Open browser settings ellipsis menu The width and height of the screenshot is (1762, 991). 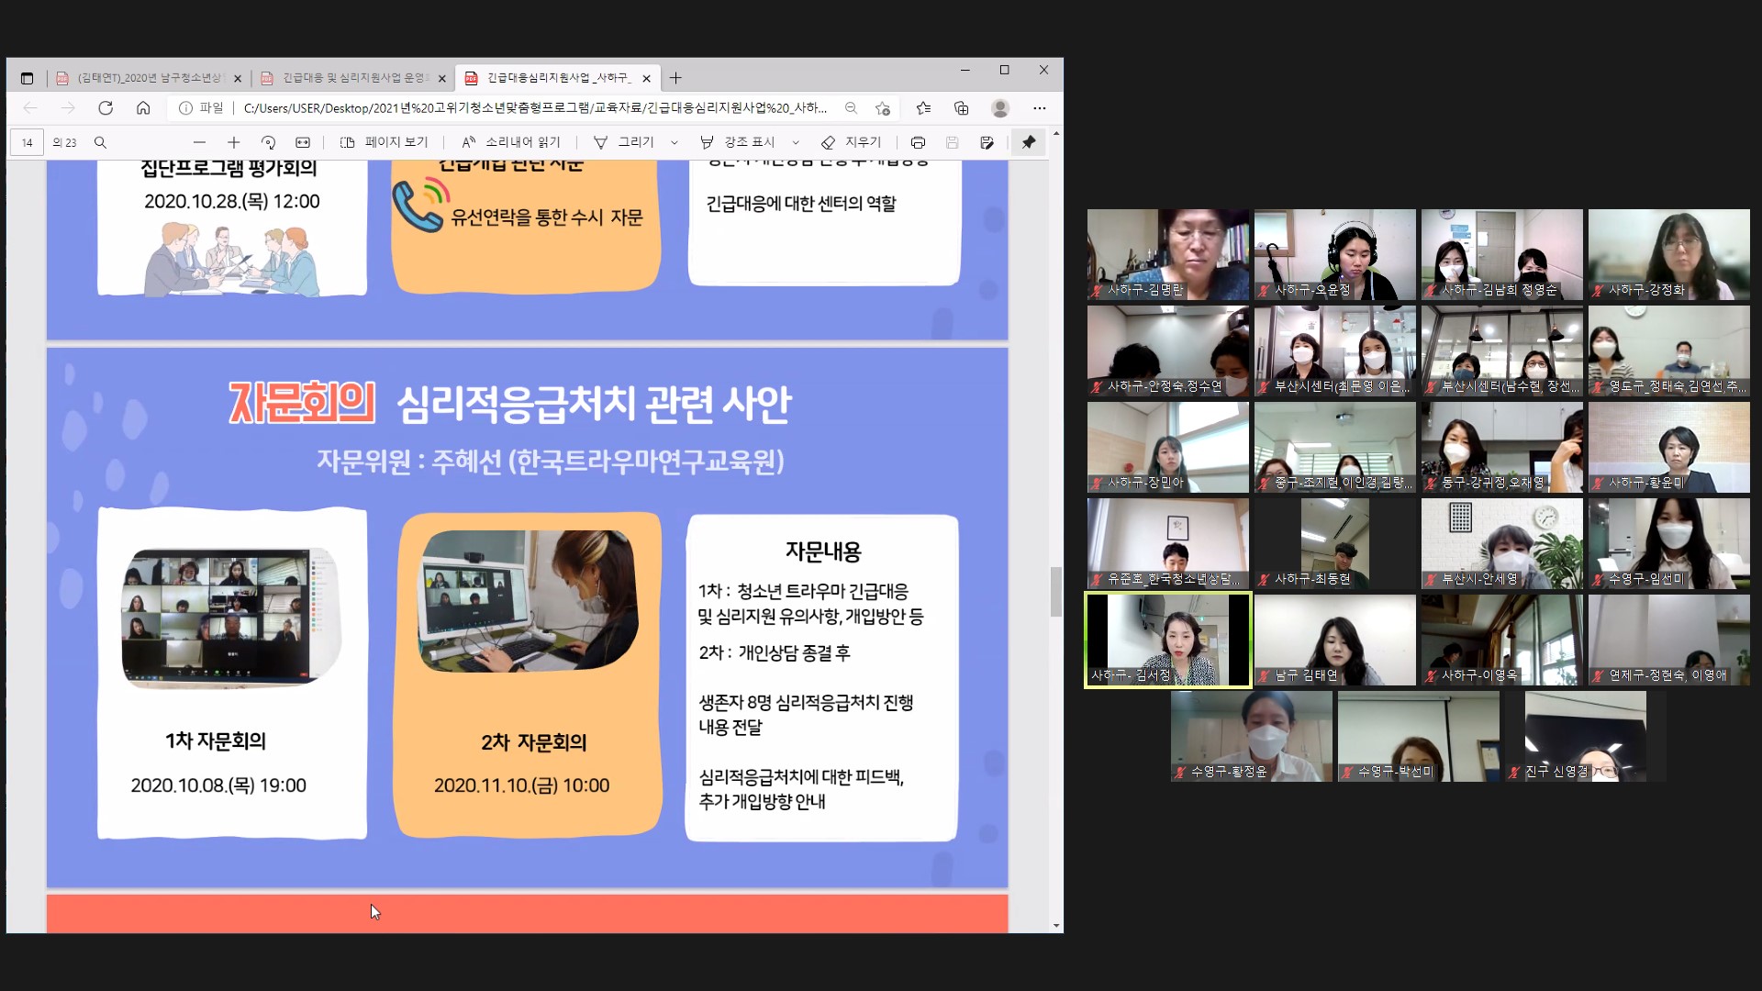coord(1039,108)
